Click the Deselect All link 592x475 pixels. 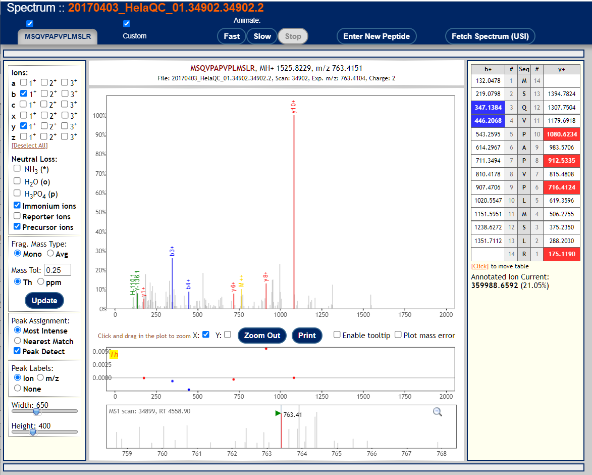29,146
